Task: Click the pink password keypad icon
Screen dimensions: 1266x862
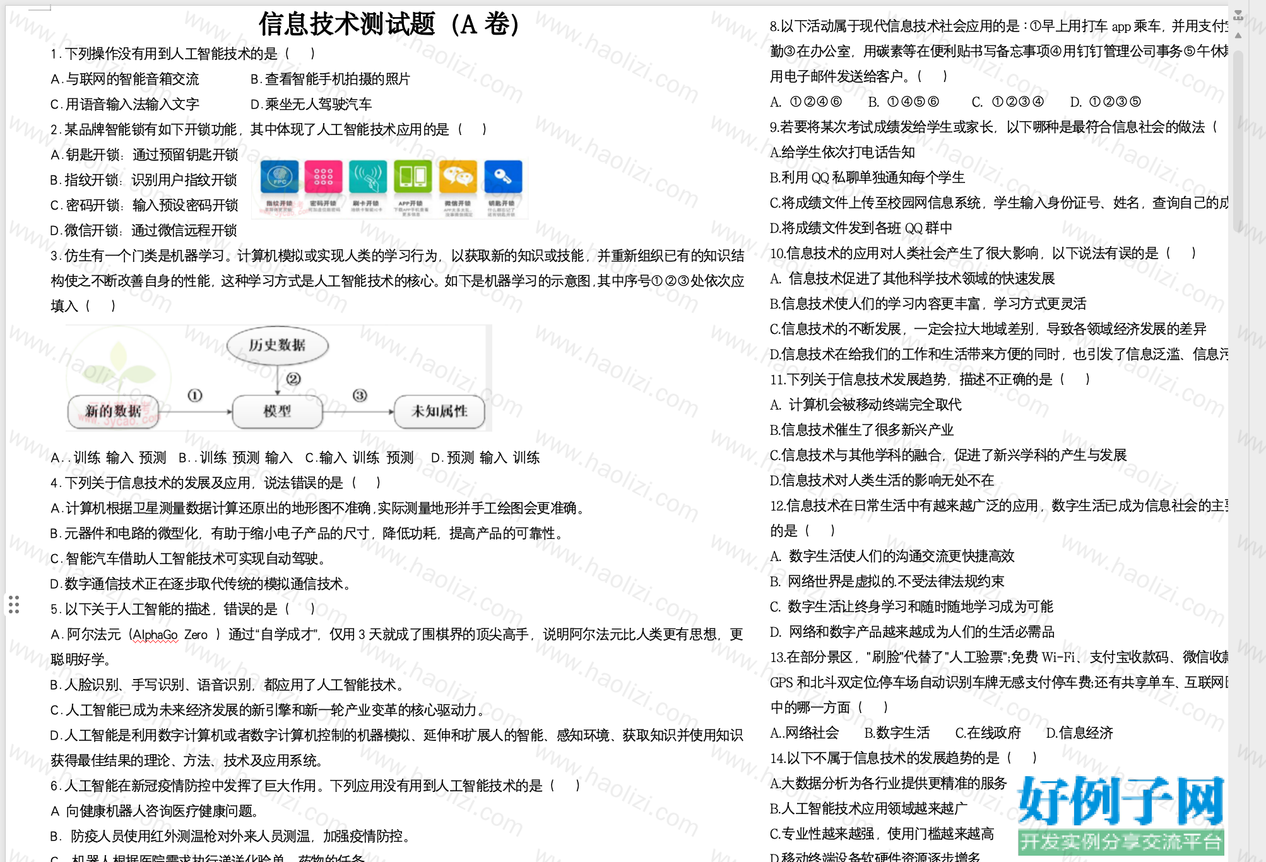Action: pyautogui.click(x=323, y=177)
